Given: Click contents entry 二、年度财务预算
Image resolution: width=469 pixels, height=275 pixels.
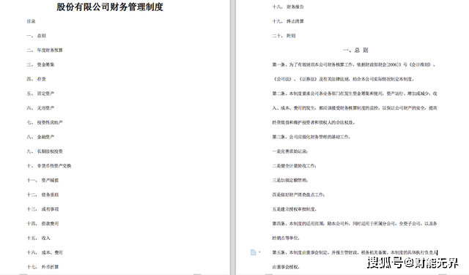Looking at the screenshot, I should [x=45, y=50].
